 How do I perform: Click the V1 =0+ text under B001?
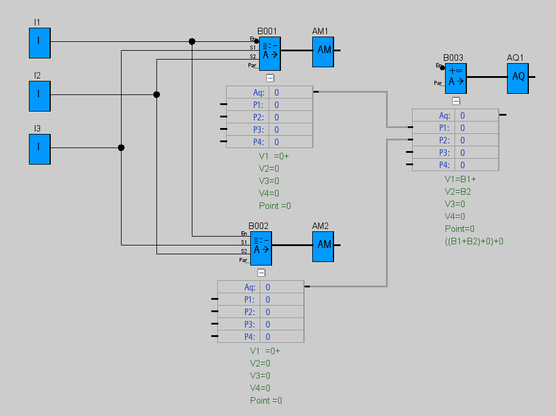pyautogui.click(x=274, y=156)
